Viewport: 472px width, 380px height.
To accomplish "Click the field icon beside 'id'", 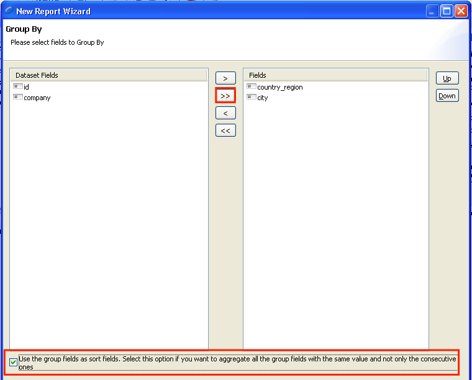I will [18, 86].
